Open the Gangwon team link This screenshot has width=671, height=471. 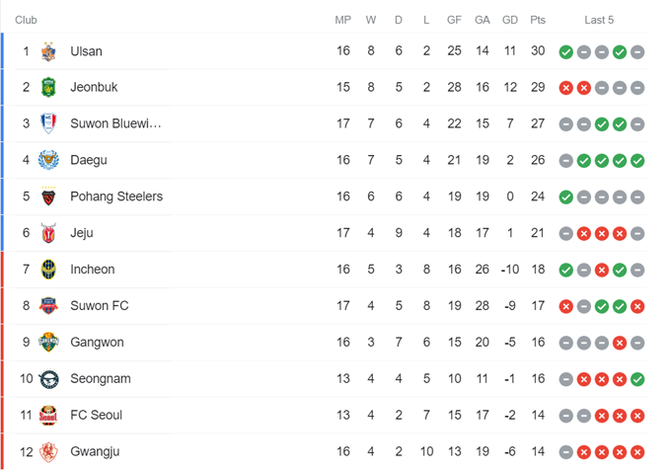(x=96, y=342)
